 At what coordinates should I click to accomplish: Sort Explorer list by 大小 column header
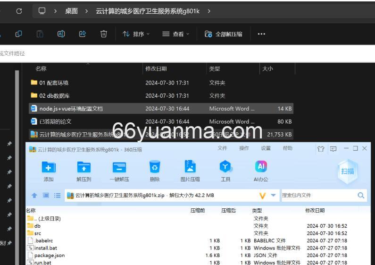coord(267,69)
